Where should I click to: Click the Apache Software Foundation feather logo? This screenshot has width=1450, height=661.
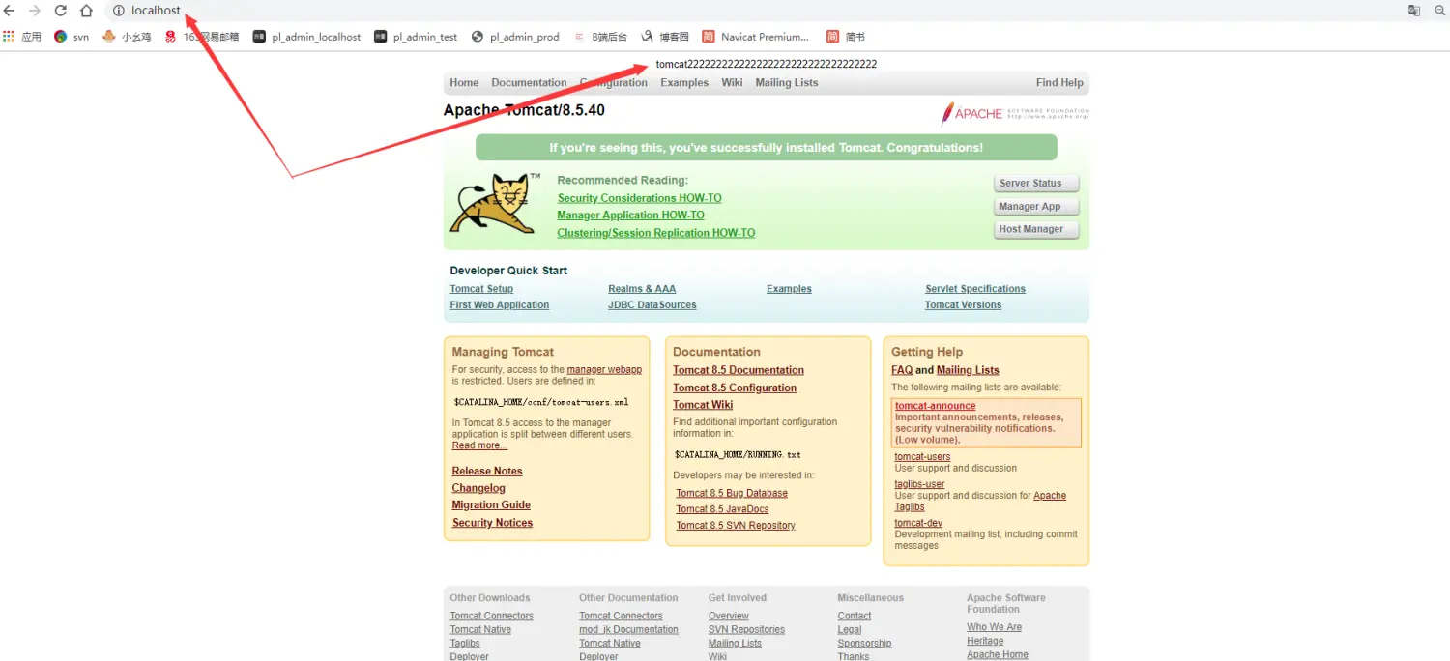pyautogui.click(x=1015, y=113)
